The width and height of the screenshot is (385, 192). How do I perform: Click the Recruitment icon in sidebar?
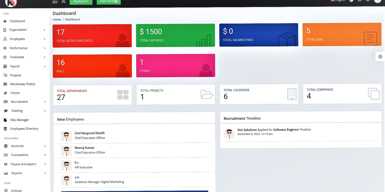click(6, 102)
